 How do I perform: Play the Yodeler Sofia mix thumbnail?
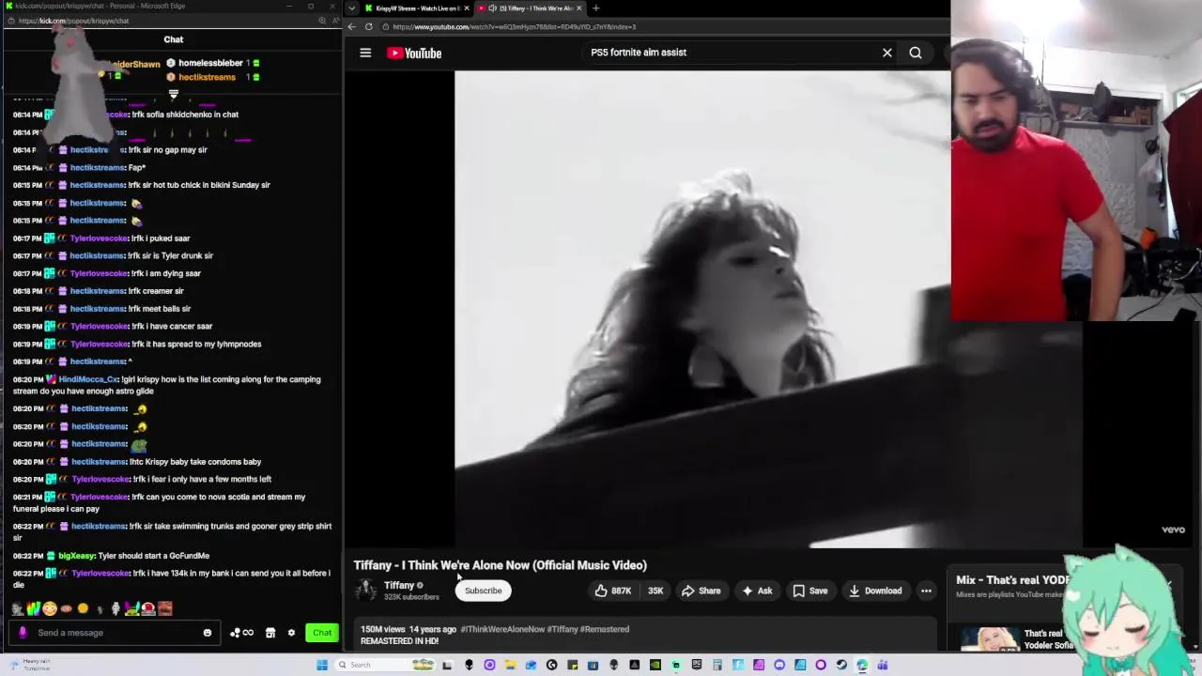(x=988, y=638)
